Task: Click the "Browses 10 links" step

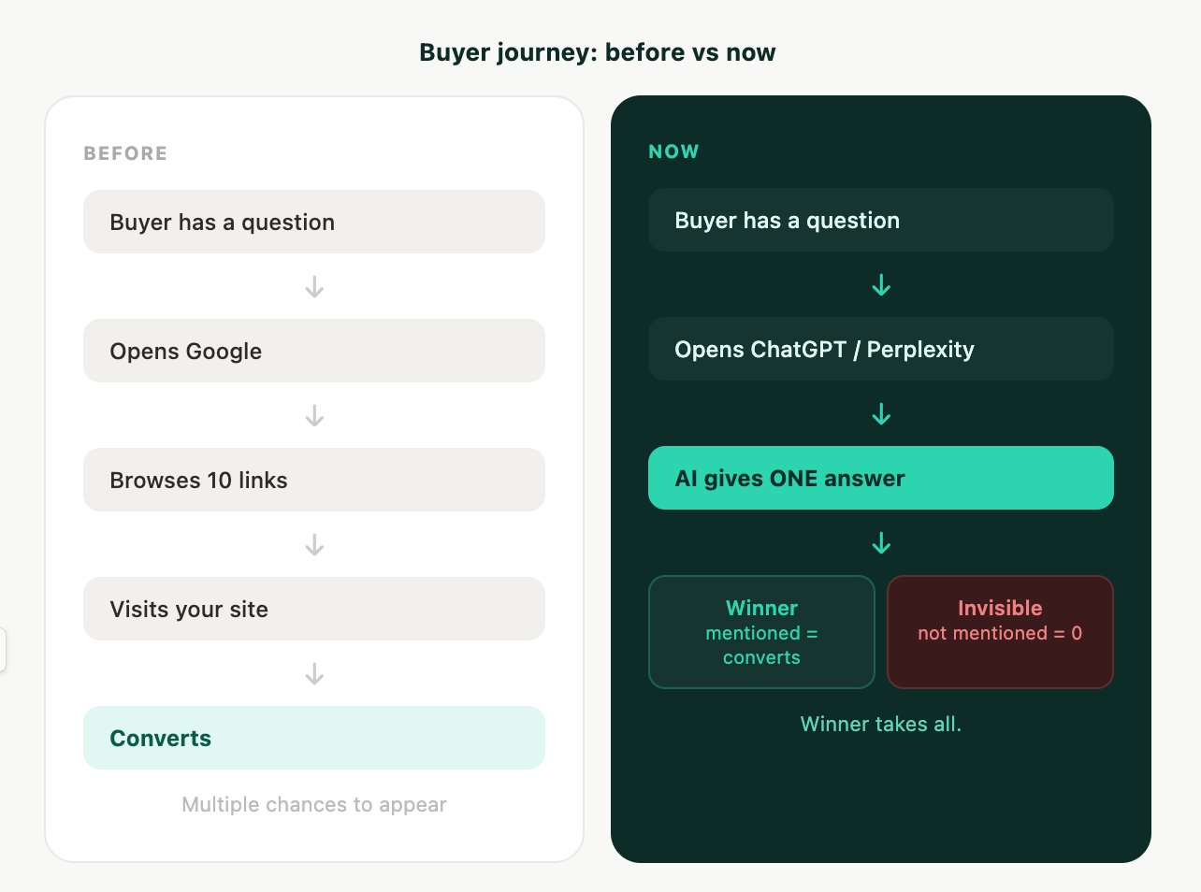Action: pyautogui.click(x=314, y=480)
